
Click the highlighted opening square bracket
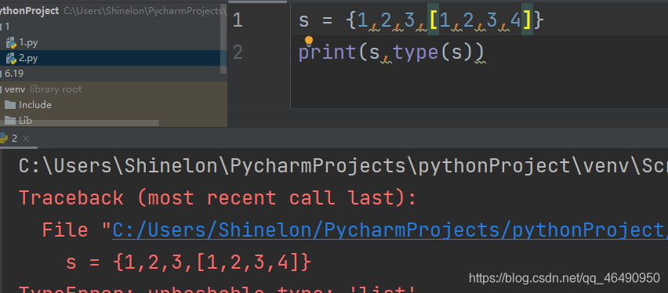[433, 20]
